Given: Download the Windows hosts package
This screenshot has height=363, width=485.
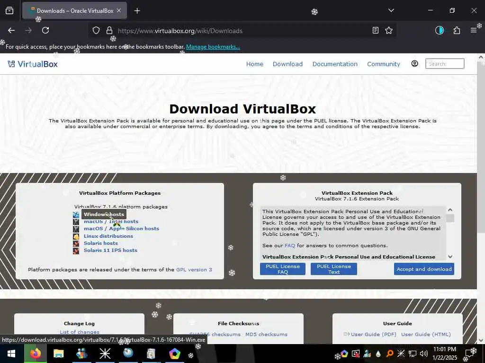Looking at the screenshot, I should [x=104, y=214].
